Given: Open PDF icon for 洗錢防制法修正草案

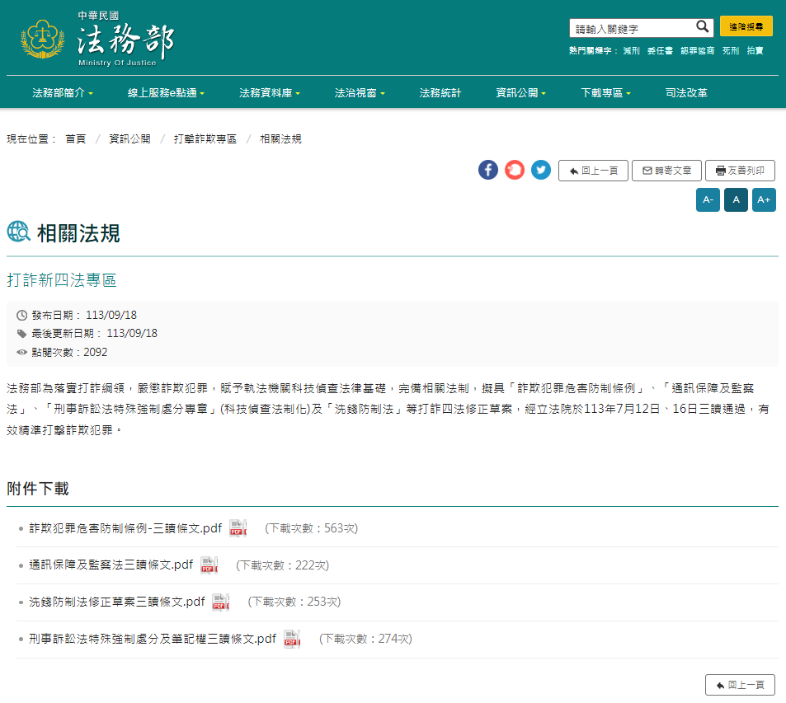Looking at the screenshot, I should click(x=221, y=602).
